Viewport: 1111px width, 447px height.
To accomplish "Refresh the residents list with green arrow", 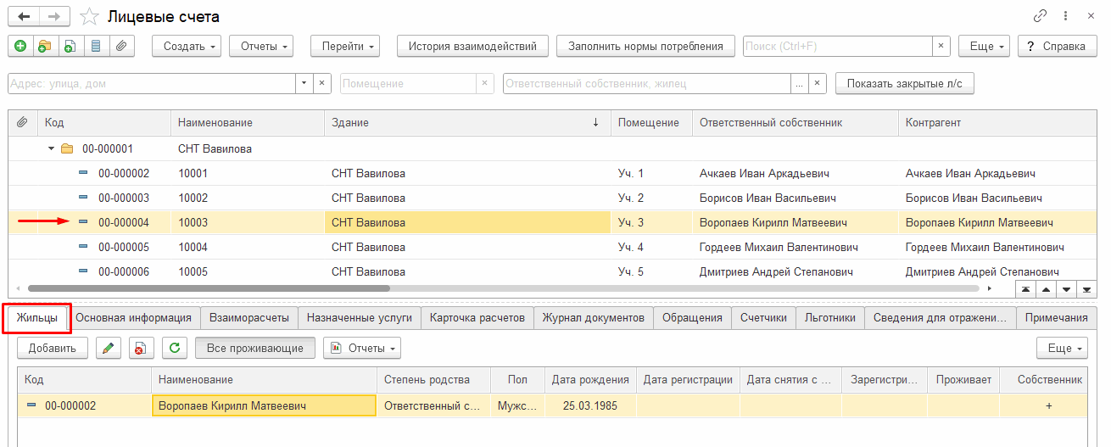I will pos(174,348).
